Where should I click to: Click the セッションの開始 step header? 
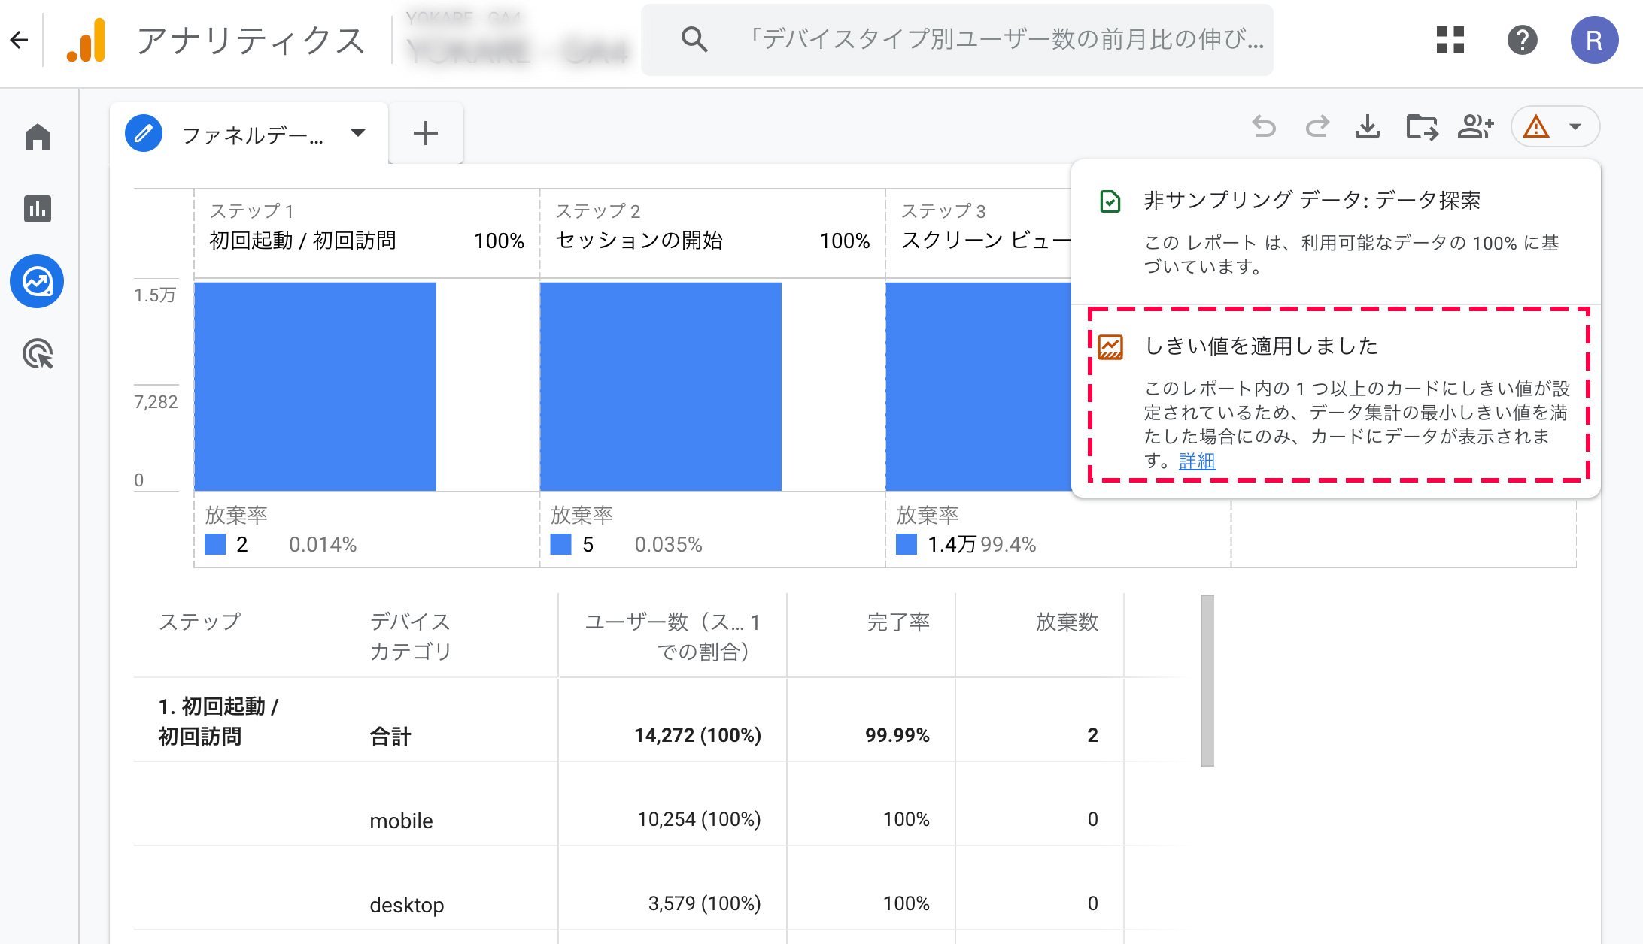pos(639,241)
